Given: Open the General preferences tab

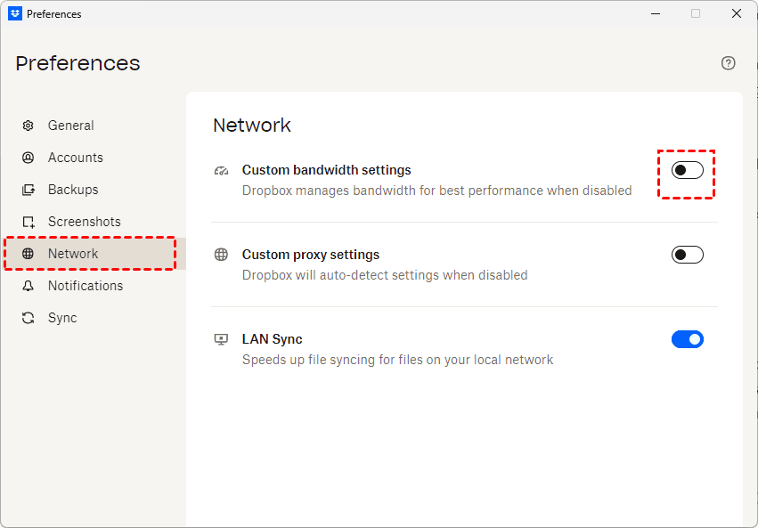Looking at the screenshot, I should coord(71,126).
